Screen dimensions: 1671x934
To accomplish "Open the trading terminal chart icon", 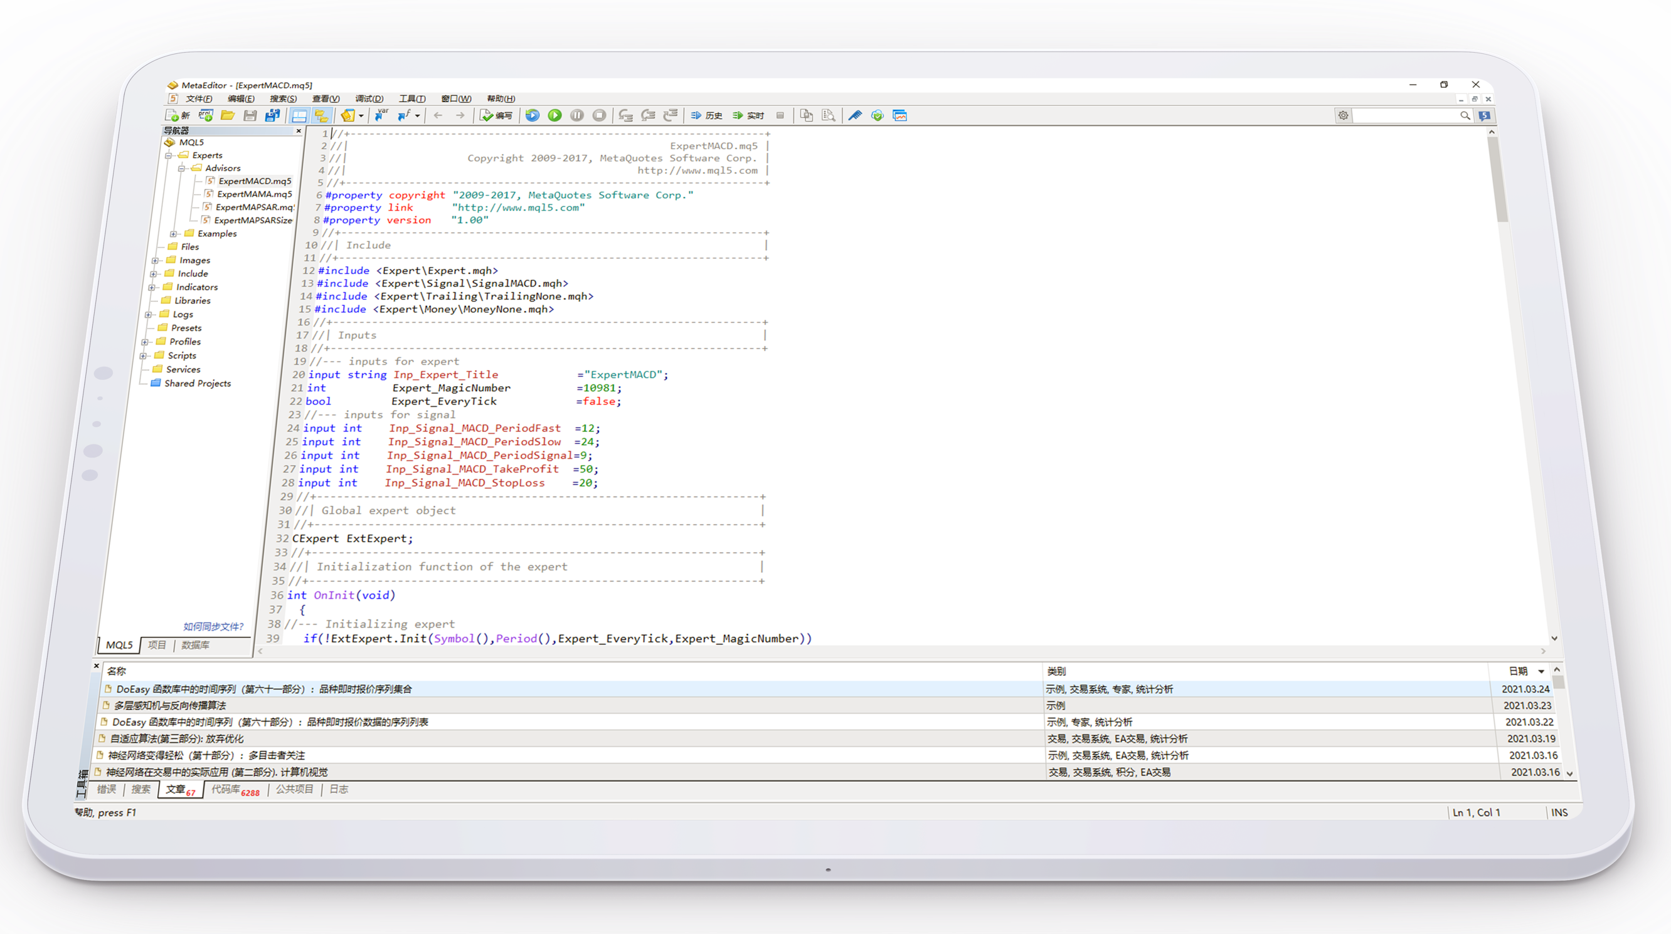I will click(x=899, y=115).
